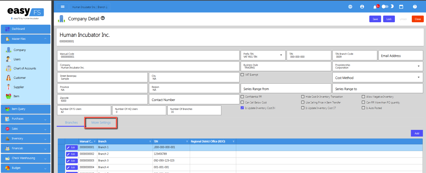Click the Business Style field

(286, 66)
